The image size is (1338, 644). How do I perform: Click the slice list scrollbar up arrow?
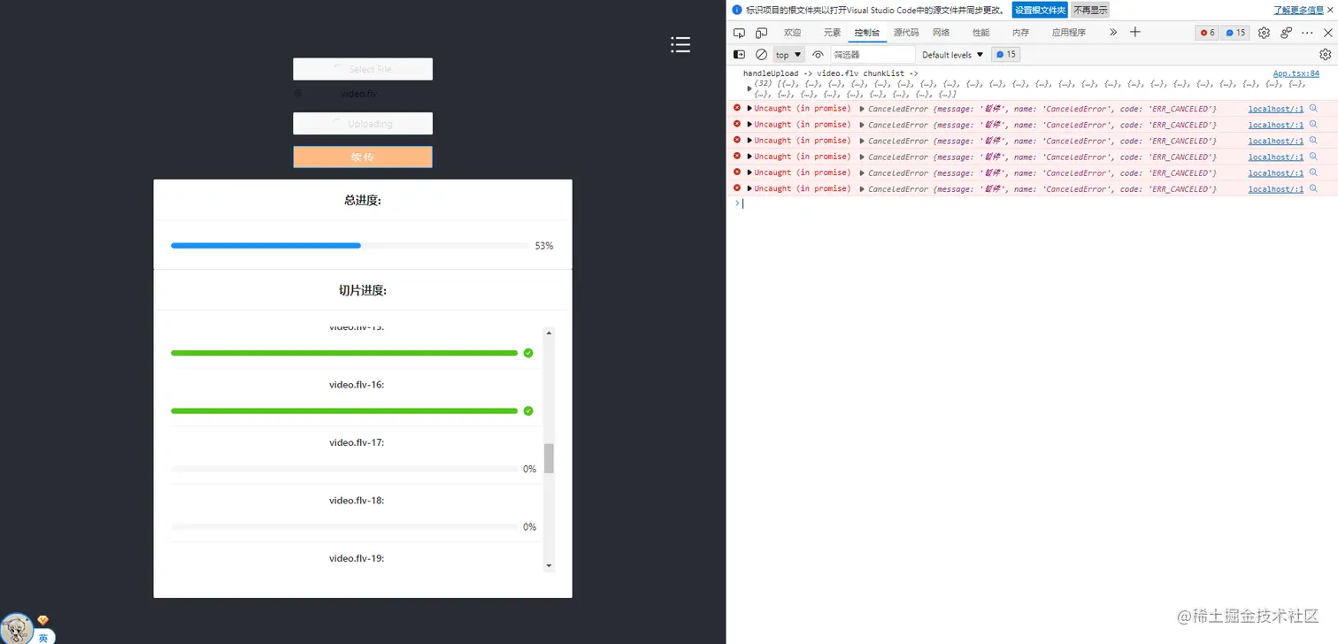pos(549,333)
